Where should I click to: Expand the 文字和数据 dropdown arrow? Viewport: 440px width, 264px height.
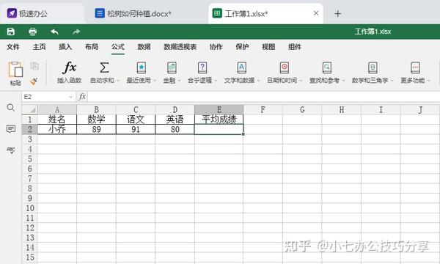click(258, 81)
